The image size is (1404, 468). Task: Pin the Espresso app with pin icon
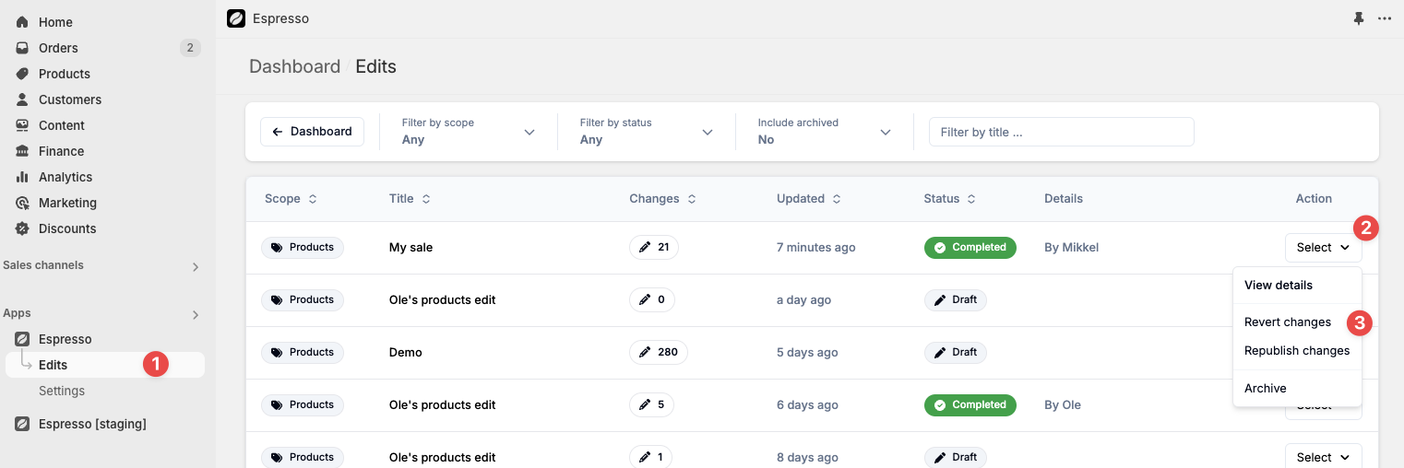point(1358,18)
